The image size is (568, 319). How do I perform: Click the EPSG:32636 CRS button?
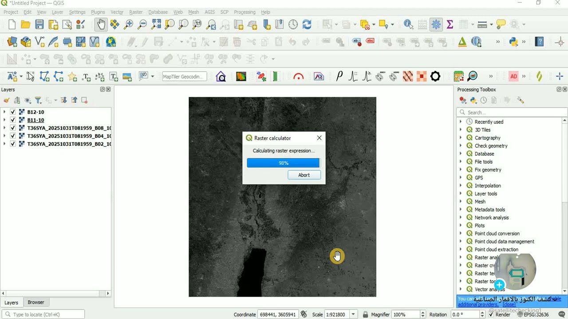point(533,315)
